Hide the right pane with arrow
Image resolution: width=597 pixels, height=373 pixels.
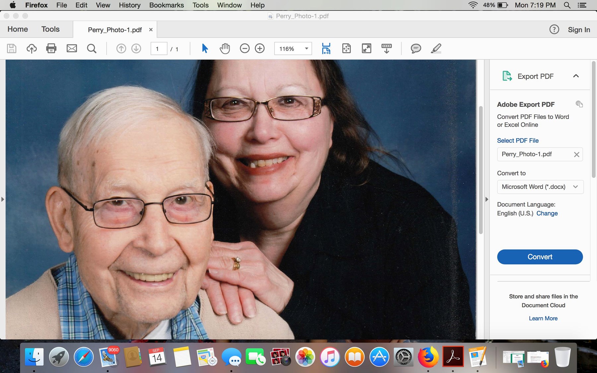pos(487,199)
